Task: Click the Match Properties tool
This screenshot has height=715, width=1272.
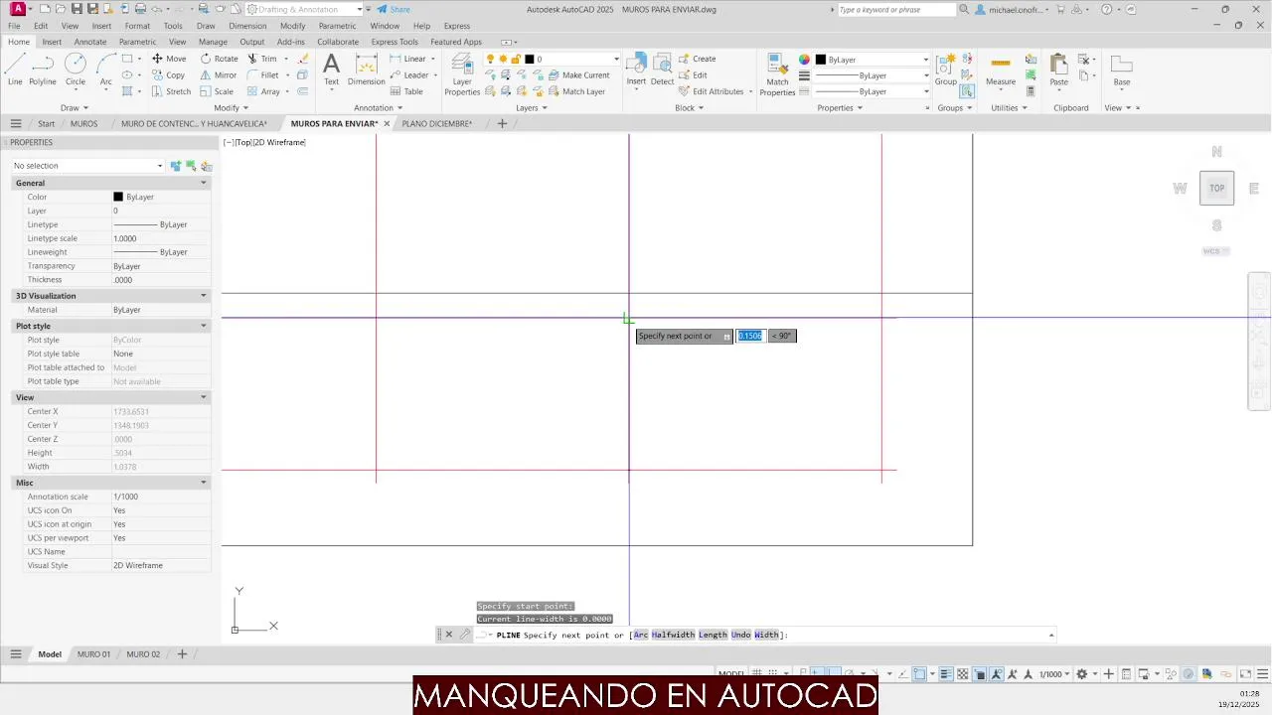Action: click(x=777, y=74)
